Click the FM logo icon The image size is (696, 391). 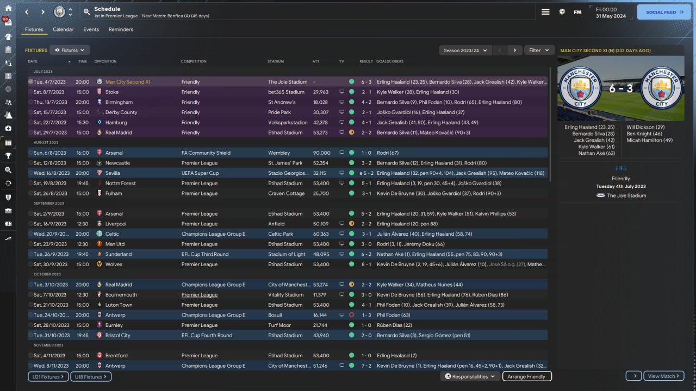pyautogui.click(x=577, y=12)
